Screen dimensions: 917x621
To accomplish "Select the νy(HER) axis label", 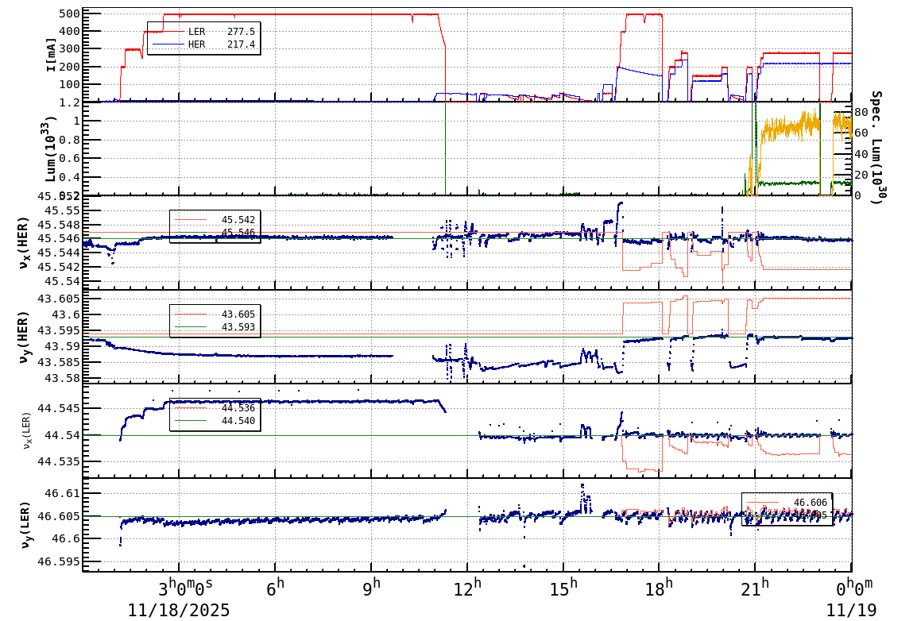I will (x=23, y=337).
